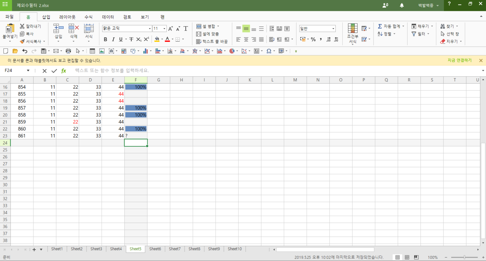This screenshot has width=486, height=261.
Task: Click the Print icon in quick toolbar
Action: pyautogui.click(x=68, y=51)
